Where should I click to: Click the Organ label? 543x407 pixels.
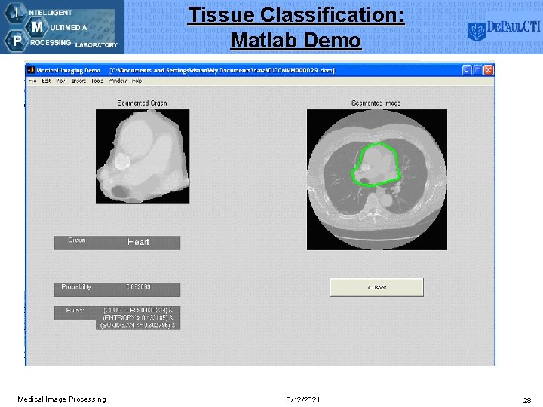click(x=76, y=240)
